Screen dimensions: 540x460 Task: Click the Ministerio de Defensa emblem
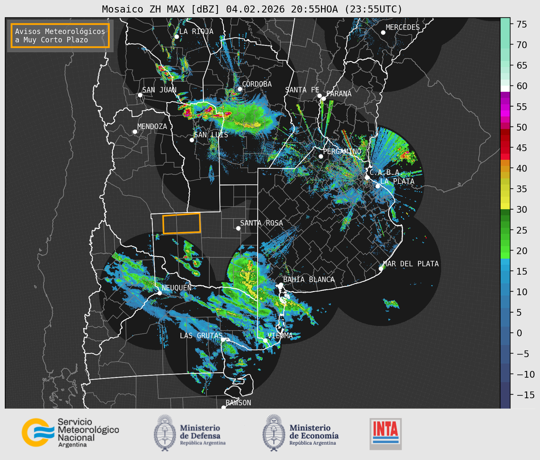165,433
